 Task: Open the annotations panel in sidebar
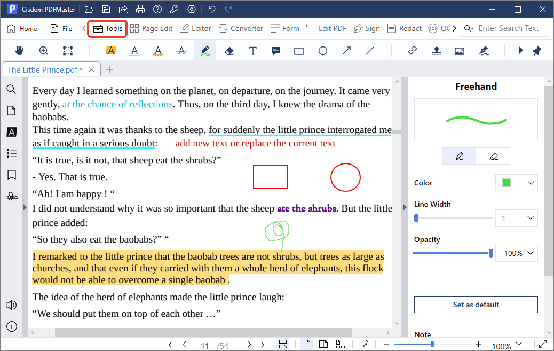(x=11, y=132)
